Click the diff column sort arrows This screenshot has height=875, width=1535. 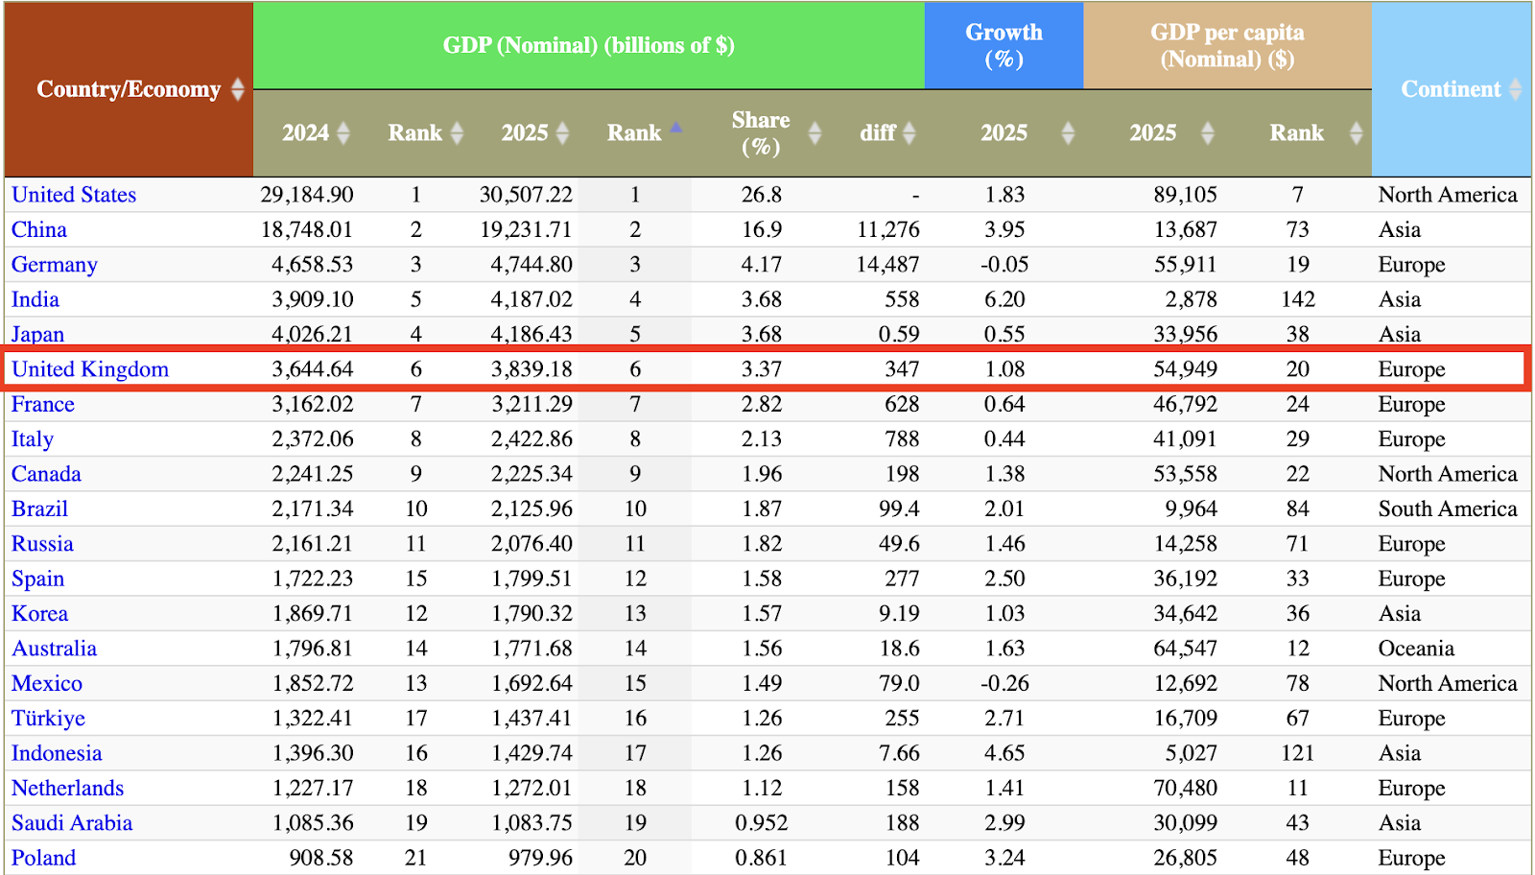tap(909, 133)
